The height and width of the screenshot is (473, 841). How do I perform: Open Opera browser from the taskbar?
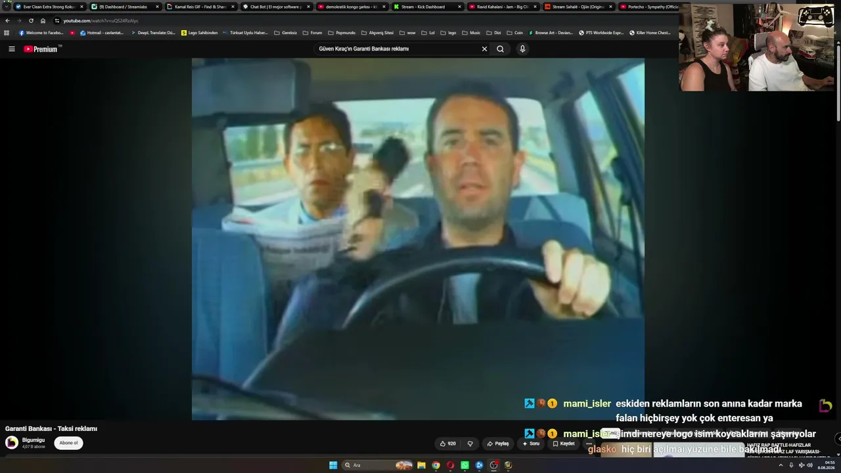[x=450, y=465]
